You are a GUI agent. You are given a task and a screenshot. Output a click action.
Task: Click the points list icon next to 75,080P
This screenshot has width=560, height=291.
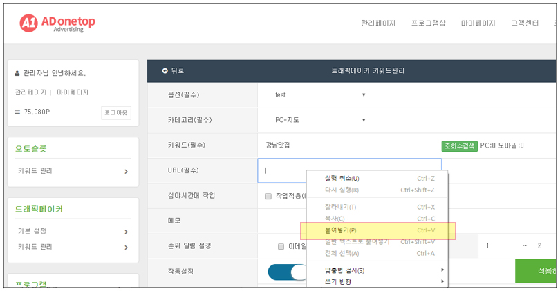(x=17, y=112)
